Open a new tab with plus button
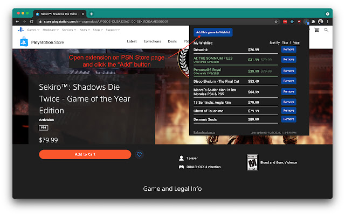This screenshot has width=345, height=215. point(91,14)
